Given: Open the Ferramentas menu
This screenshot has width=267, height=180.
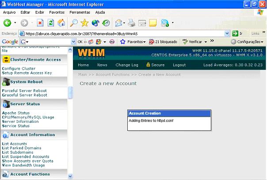Looking at the screenshot, I should (x=80, y=12).
